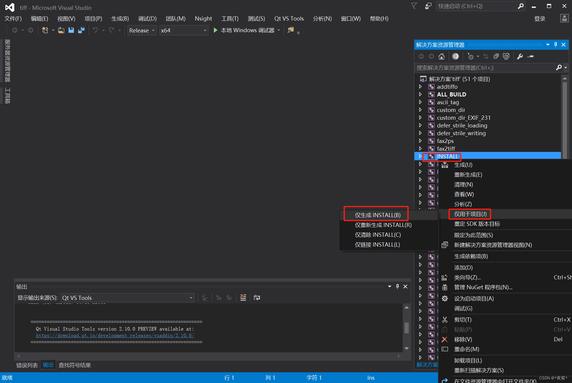
Task: Open the Properties wrench icon in Solution Explorer
Action: tap(520, 56)
